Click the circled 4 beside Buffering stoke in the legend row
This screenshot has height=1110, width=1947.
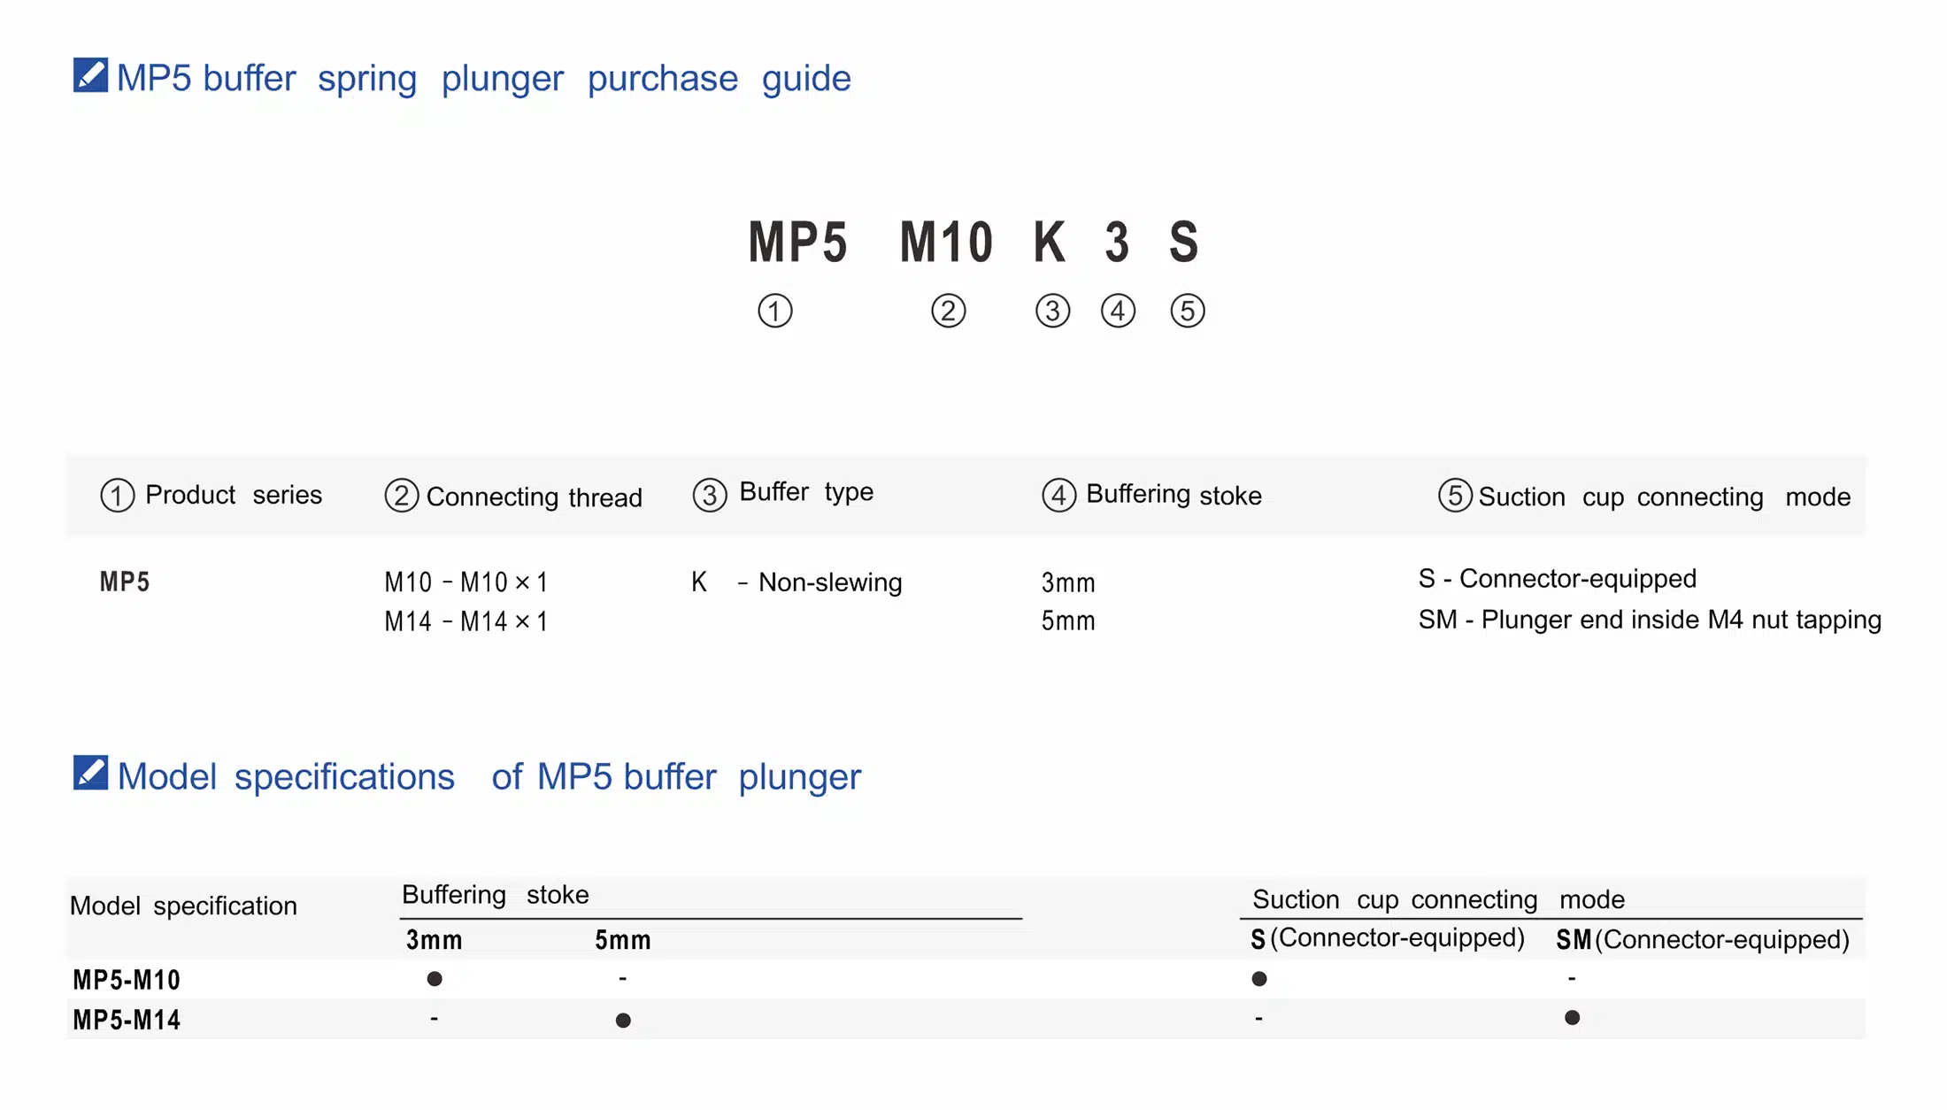coord(1058,495)
